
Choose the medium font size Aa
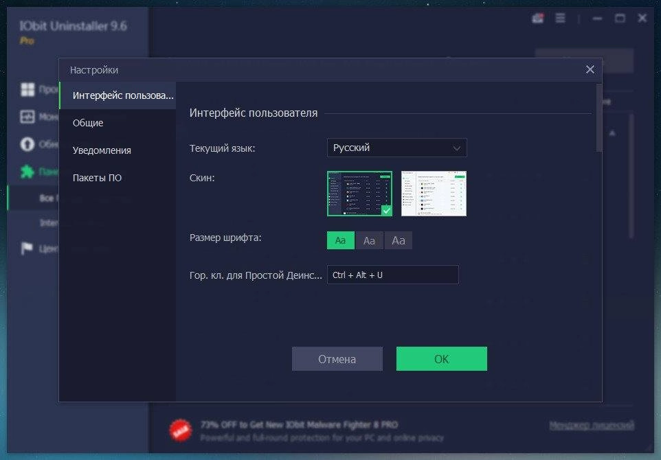[369, 240]
